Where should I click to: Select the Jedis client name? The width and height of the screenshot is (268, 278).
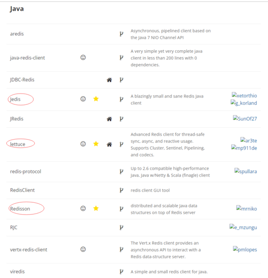pos(15,99)
